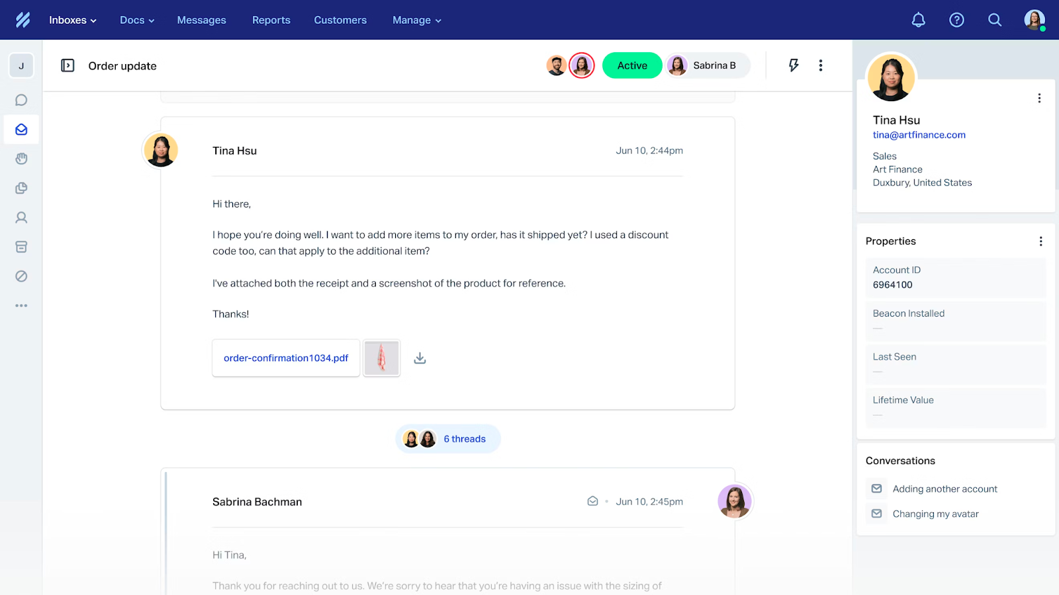Expand the Docs dropdown menu
Viewport: 1059px width, 595px height.
click(137, 20)
